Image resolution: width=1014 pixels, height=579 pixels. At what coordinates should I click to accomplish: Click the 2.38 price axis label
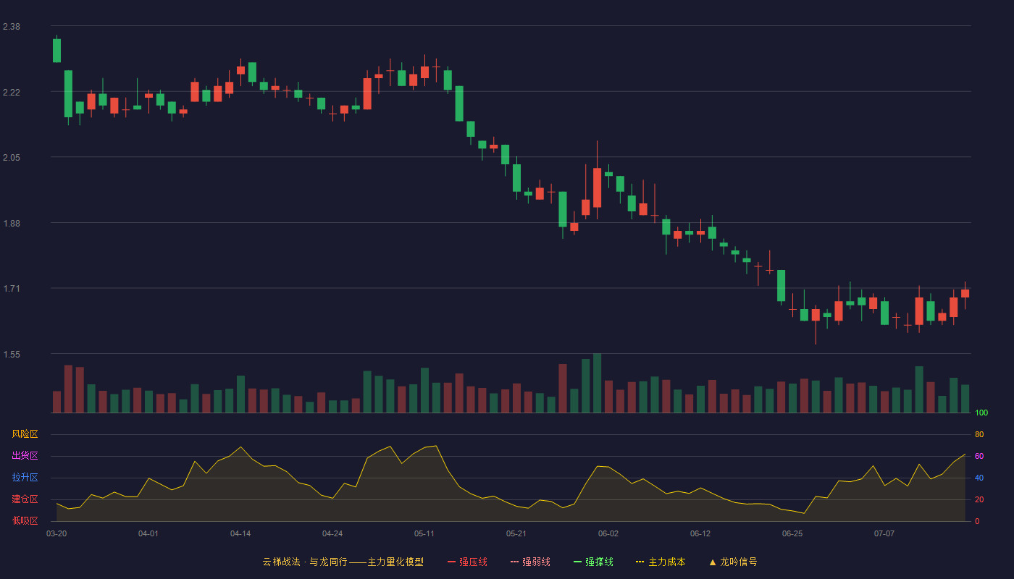[x=12, y=27]
